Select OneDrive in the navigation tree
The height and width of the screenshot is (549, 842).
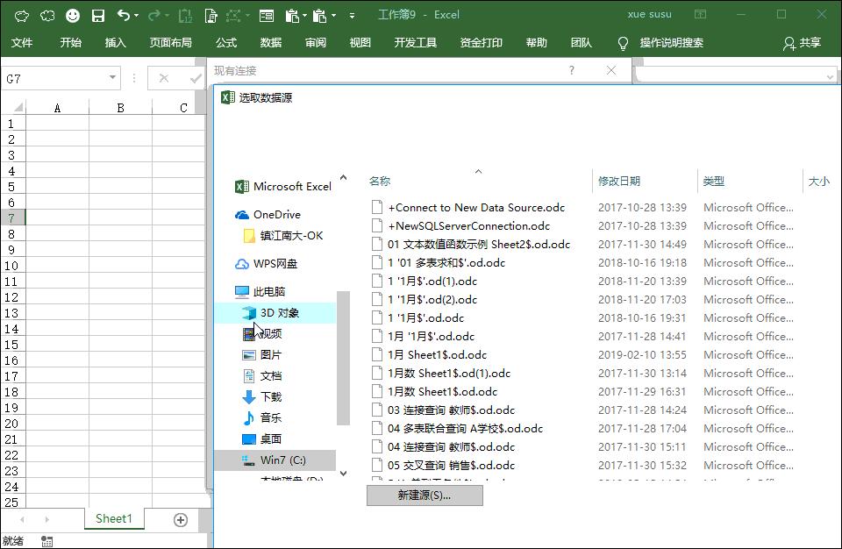click(x=277, y=214)
